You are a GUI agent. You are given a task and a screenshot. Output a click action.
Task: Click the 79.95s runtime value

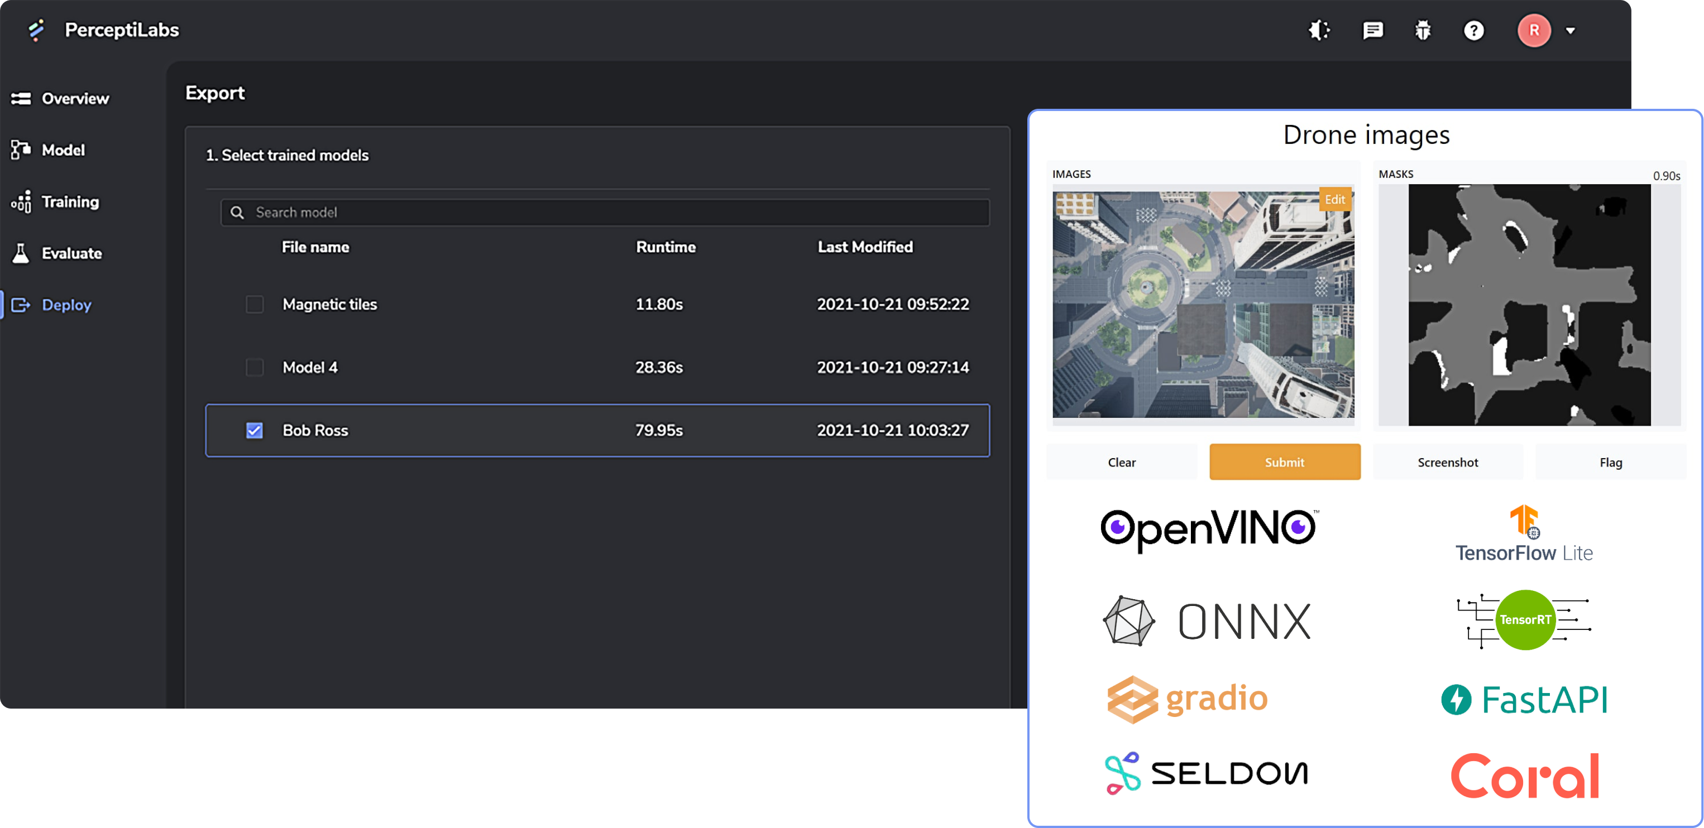[x=659, y=430]
